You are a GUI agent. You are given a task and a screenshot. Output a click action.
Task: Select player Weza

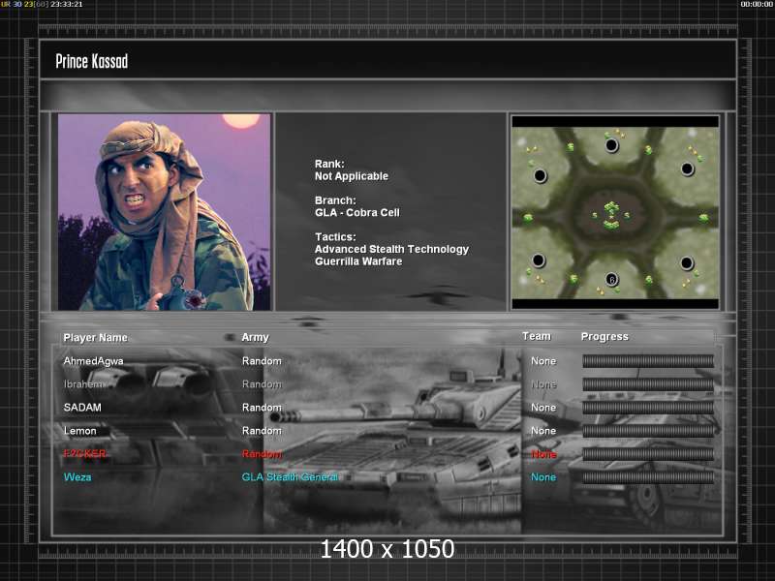tap(77, 477)
